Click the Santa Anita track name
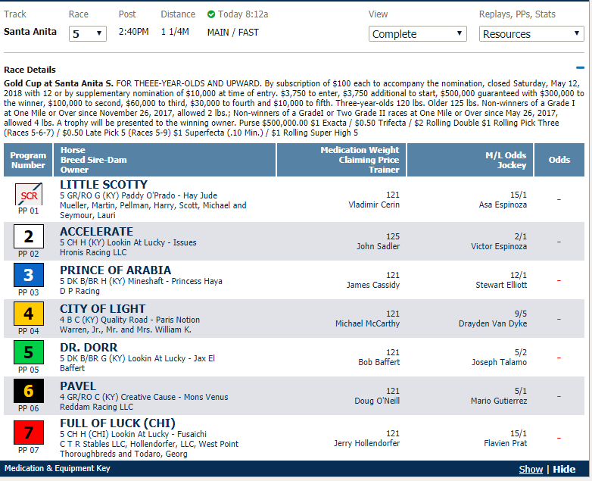The width and height of the screenshot is (592, 481). pos(30,31)
